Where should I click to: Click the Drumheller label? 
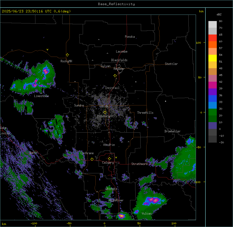(172, 131)
